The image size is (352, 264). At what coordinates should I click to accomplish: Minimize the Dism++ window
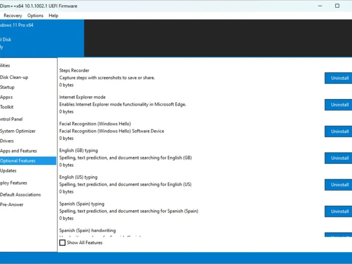[x=320, y=6]
